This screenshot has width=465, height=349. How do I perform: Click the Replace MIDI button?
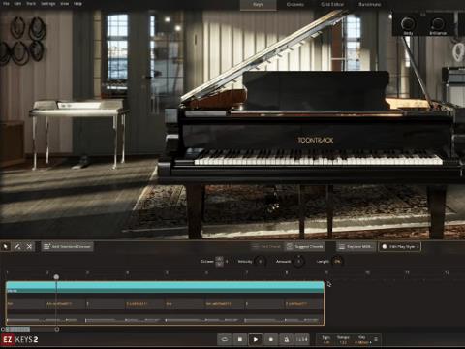click(x=356, y=247)
